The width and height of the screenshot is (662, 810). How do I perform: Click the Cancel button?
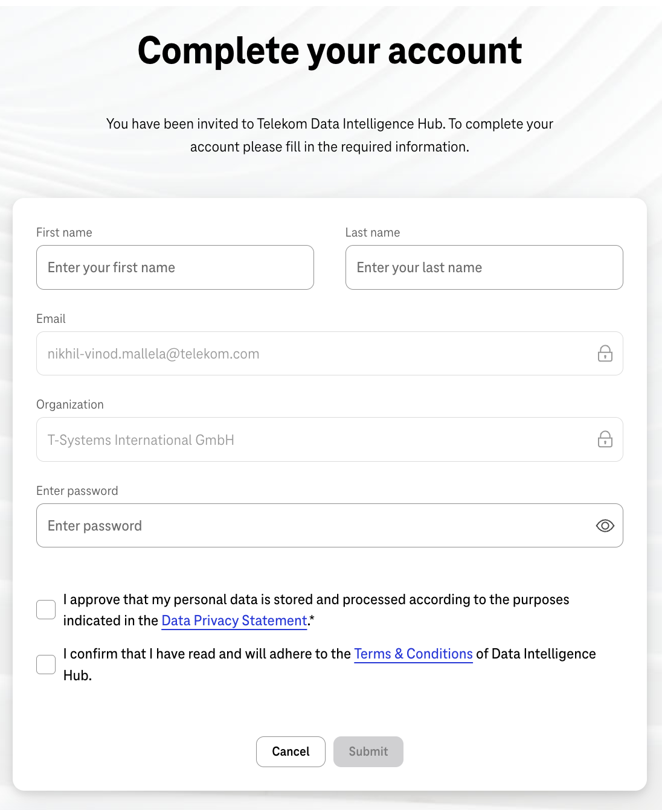tap(291, 751)
